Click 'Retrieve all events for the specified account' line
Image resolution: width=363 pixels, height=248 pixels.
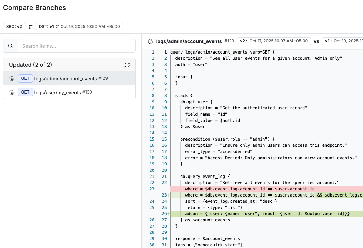pos(262,183)
